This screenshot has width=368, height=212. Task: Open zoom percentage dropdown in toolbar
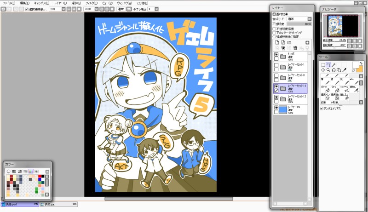(63, 9)
